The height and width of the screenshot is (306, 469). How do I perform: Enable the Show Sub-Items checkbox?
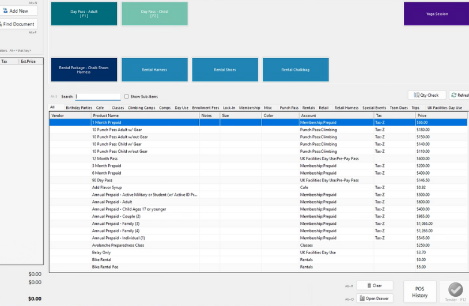127,97
